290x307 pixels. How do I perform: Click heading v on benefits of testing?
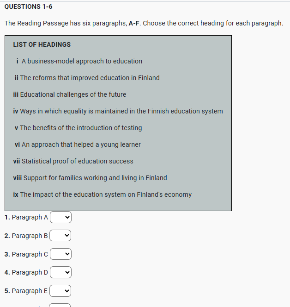(79, 128)
